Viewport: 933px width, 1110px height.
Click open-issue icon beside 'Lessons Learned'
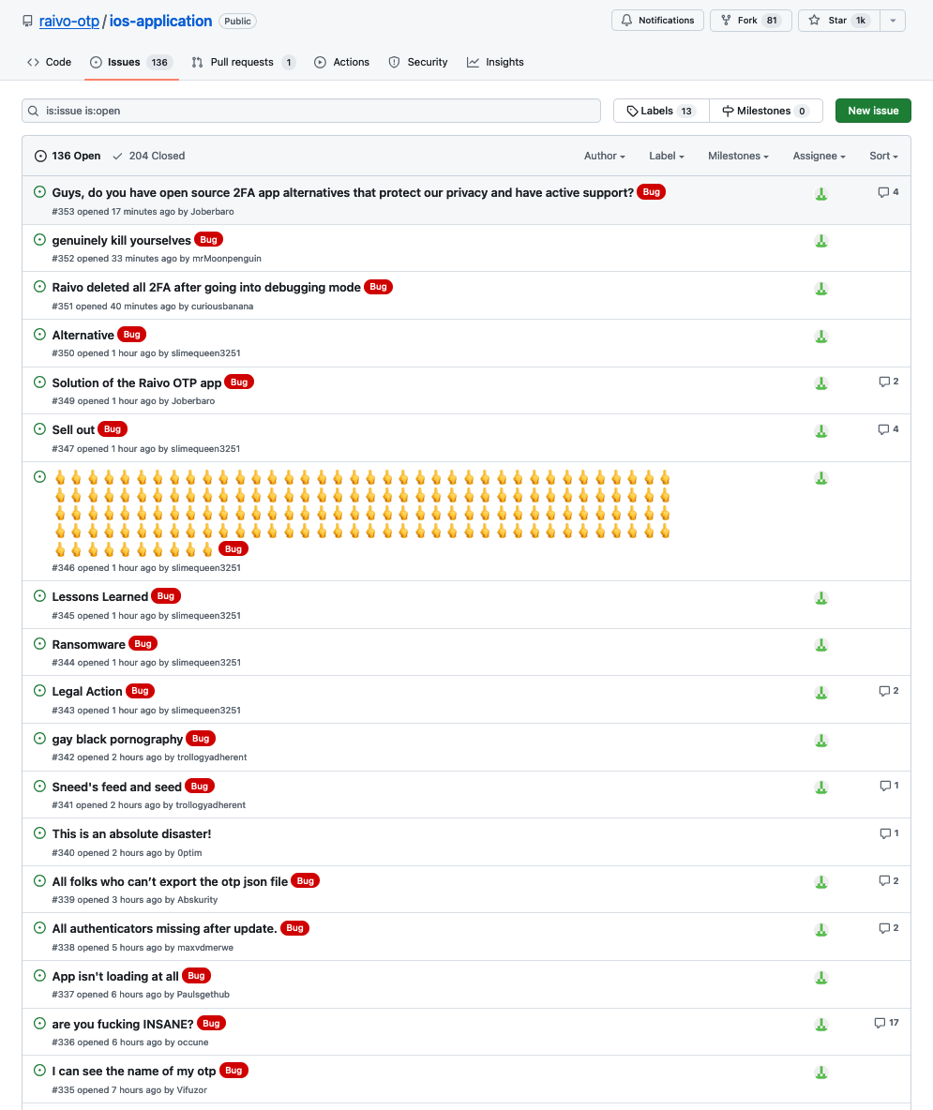coord(39,596)
